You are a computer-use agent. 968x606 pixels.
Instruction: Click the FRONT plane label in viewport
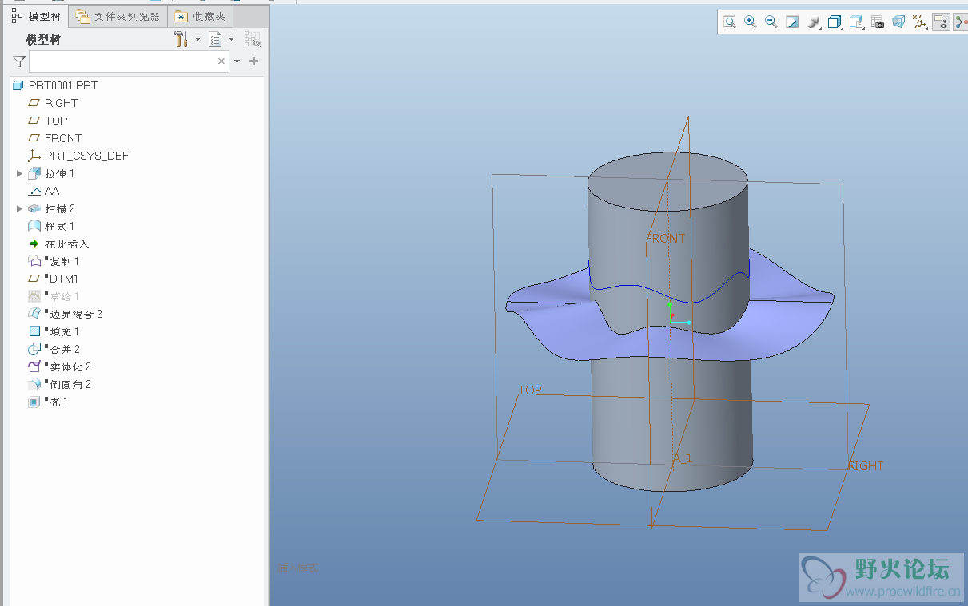pos(665,238)
